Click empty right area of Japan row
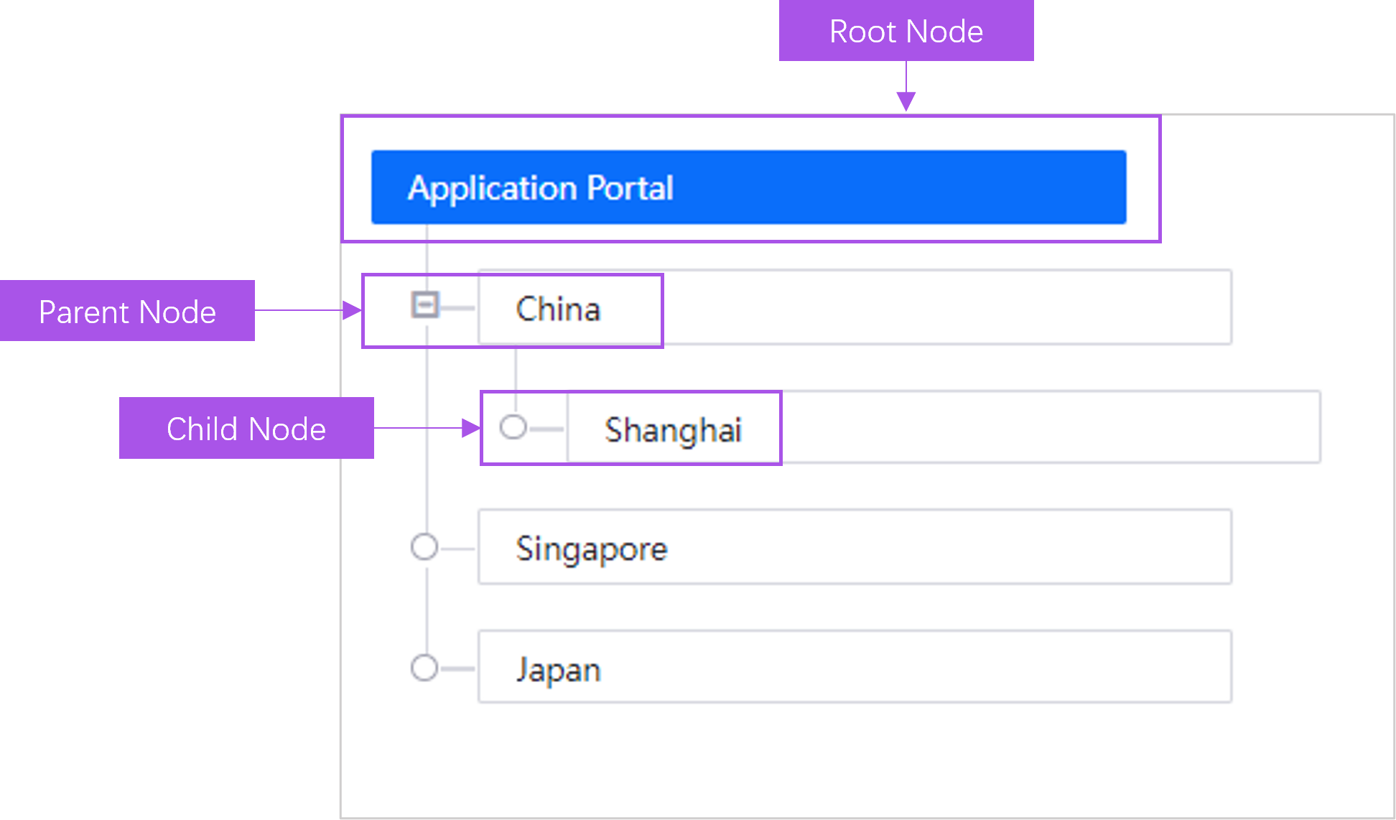The width and height of the screenshot is (1396, 820). click(934, 667)
